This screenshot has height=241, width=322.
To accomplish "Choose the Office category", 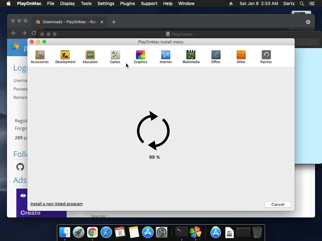I will coord(216,57).
